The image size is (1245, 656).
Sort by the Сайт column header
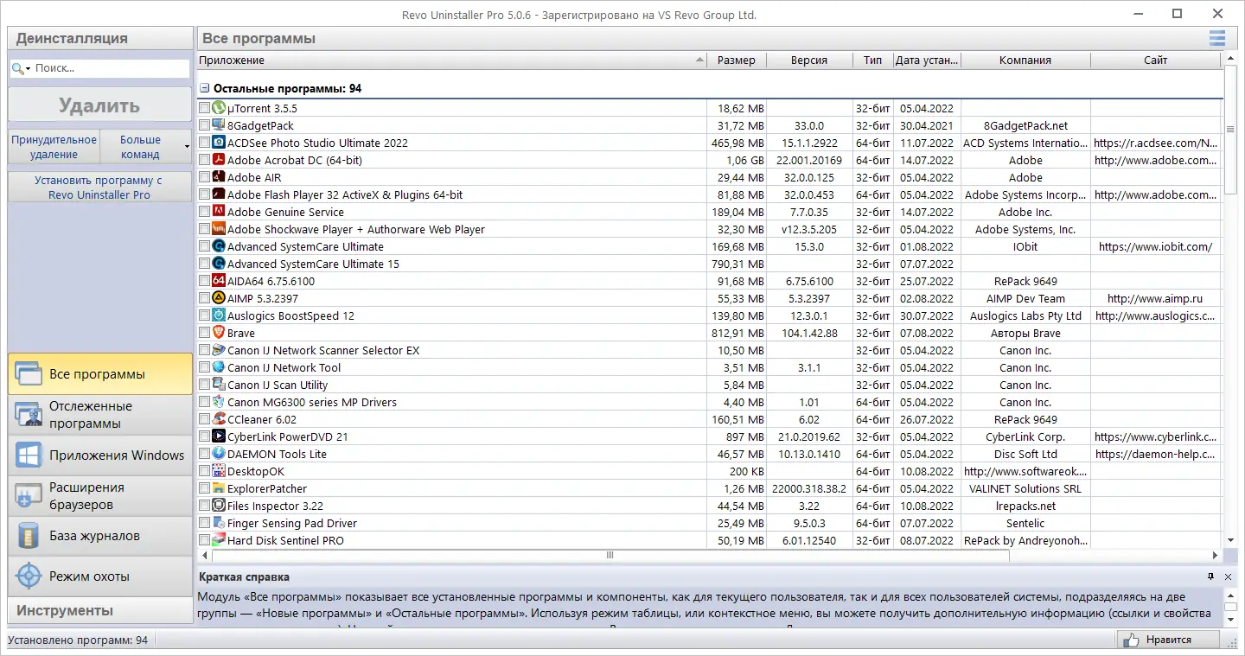[x=1155, y=61]
